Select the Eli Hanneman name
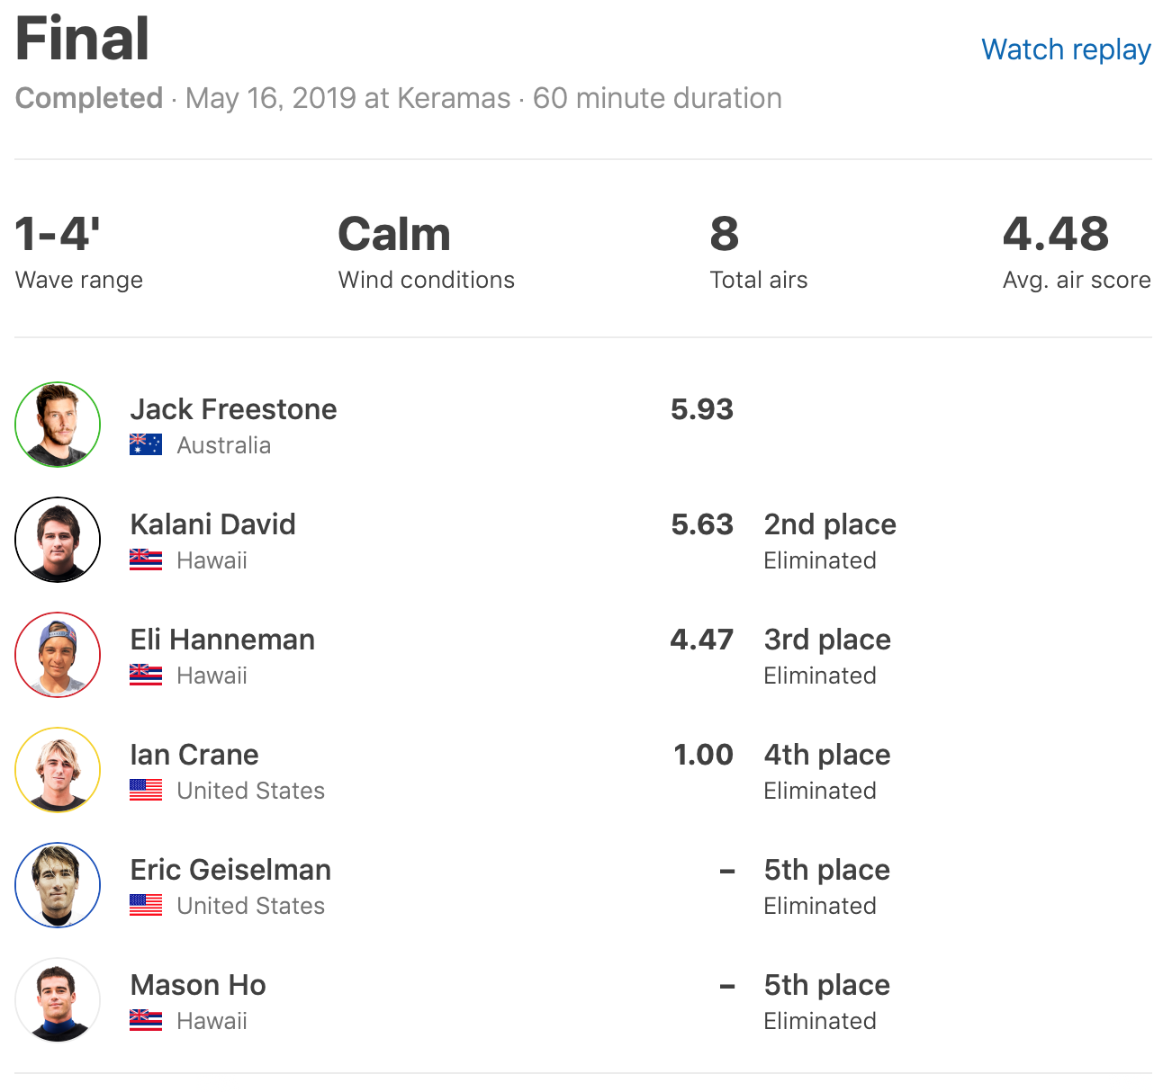This screenshot has width=1172, height=1092. (x=222, y=640)
